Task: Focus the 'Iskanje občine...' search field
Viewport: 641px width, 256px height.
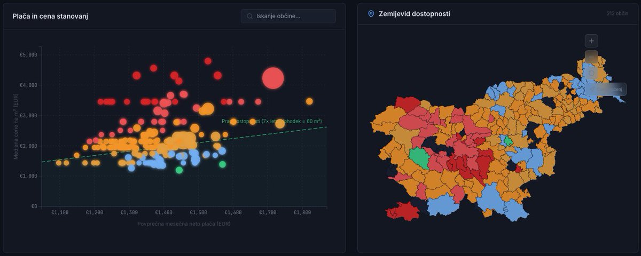Action: [288, 16]
